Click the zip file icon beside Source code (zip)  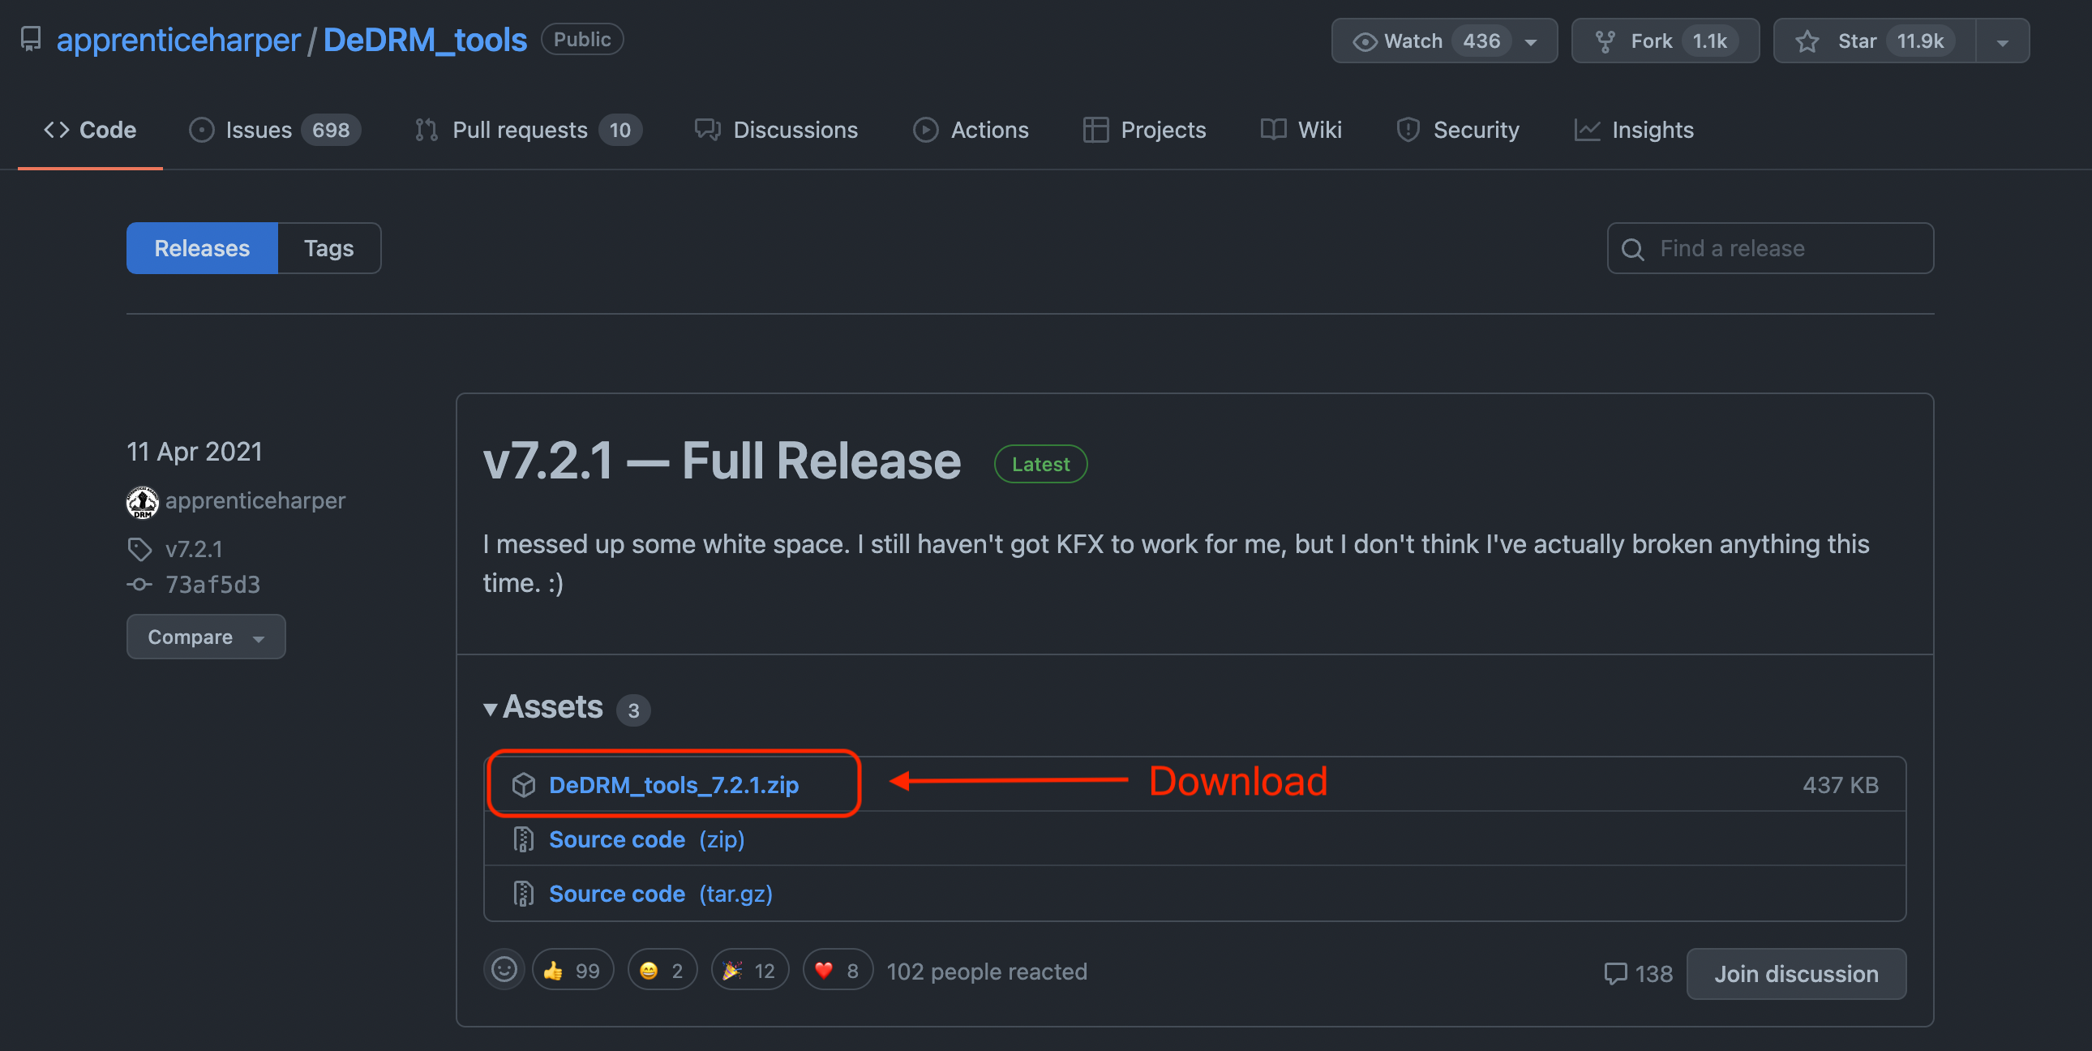click(x=524, y=839)
